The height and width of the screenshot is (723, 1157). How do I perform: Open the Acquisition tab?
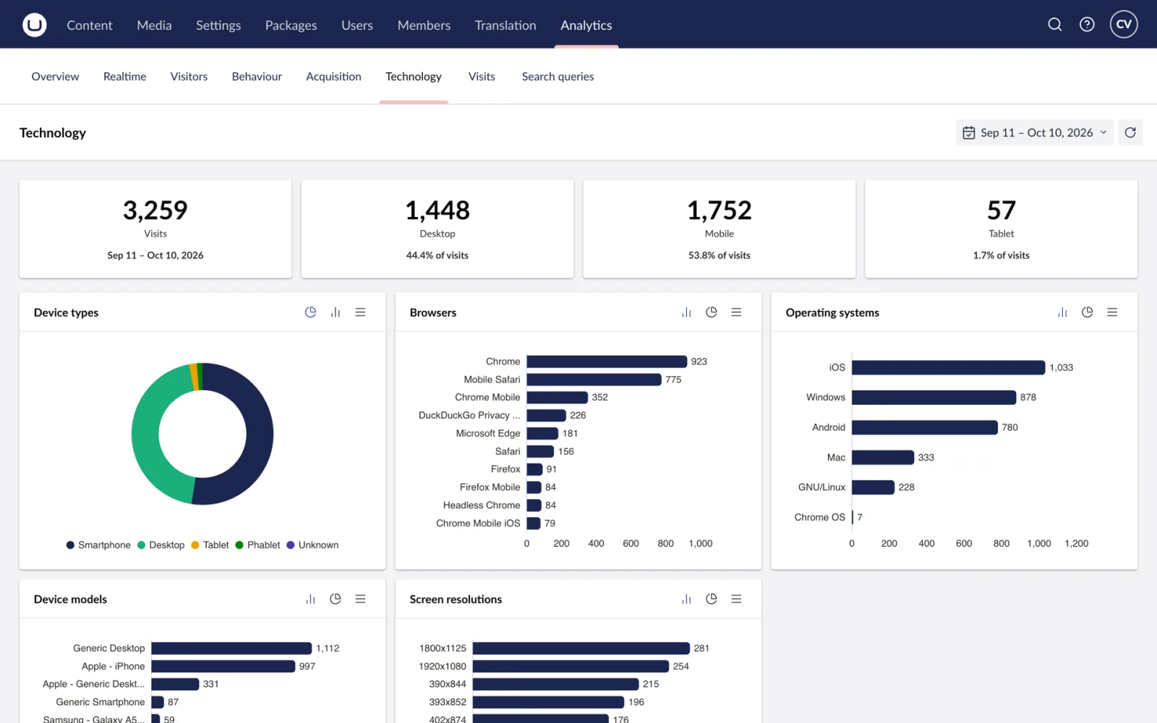point(333,77)
